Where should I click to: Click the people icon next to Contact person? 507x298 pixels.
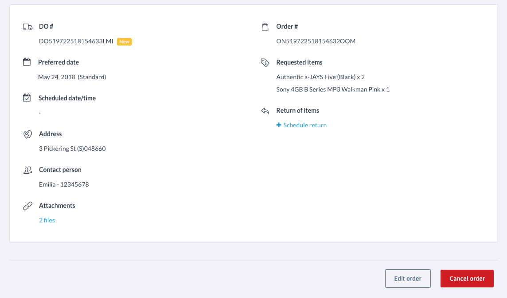(27, 170)
